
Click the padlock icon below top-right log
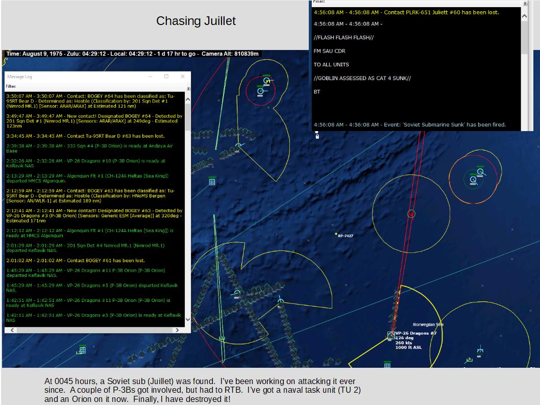317,136
